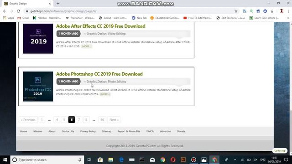The width and height of the screenshot is (292, 164).
Task: Open Adobe Photoshop CC 2019 title
Action: [x=99, y=74]
